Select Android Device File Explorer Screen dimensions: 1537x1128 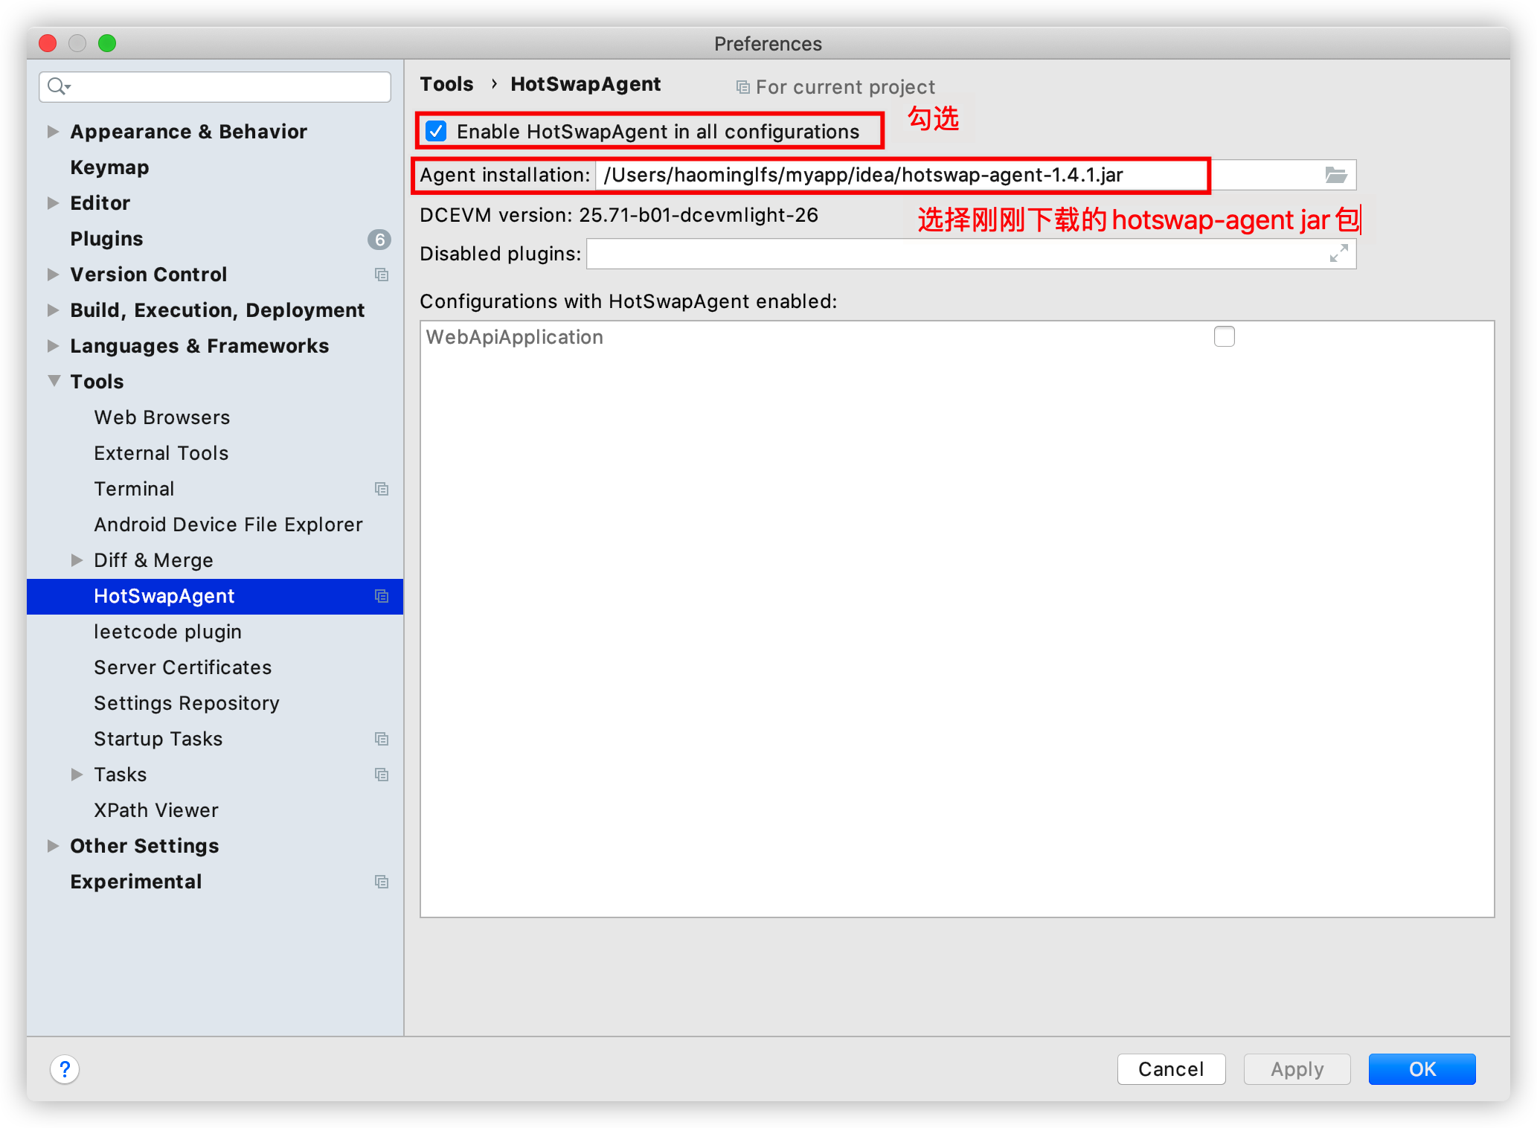tap(228, 525)
